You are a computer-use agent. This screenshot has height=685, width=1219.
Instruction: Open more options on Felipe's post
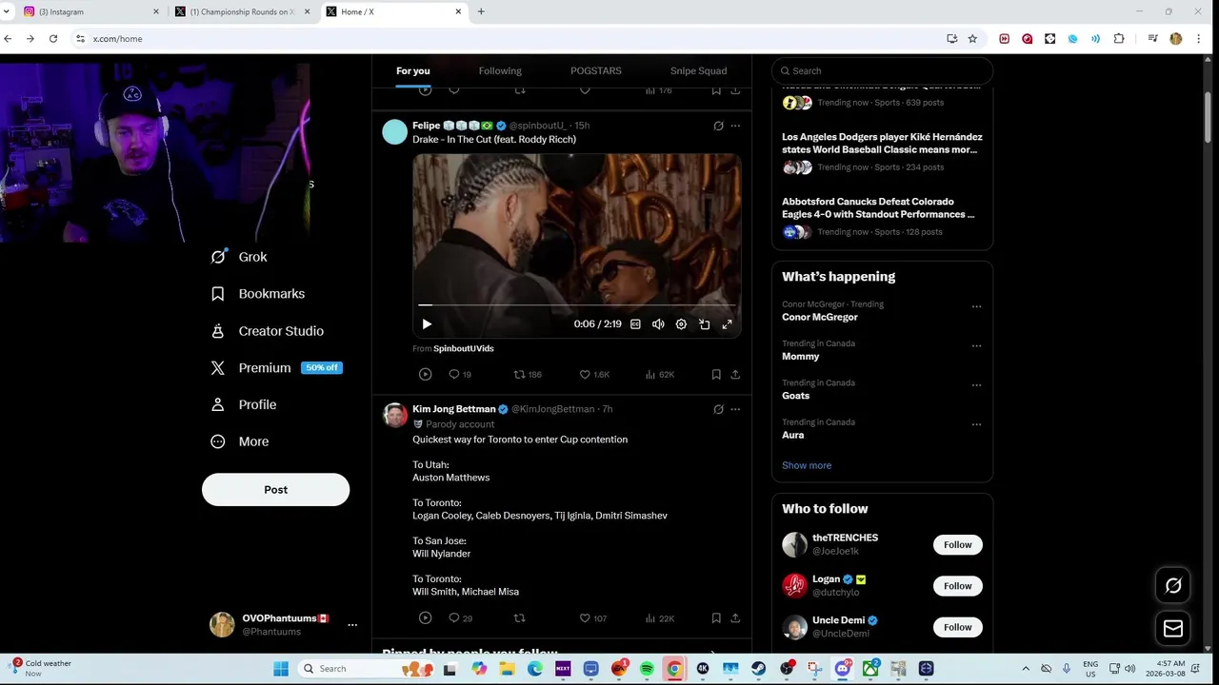[735, 126]
